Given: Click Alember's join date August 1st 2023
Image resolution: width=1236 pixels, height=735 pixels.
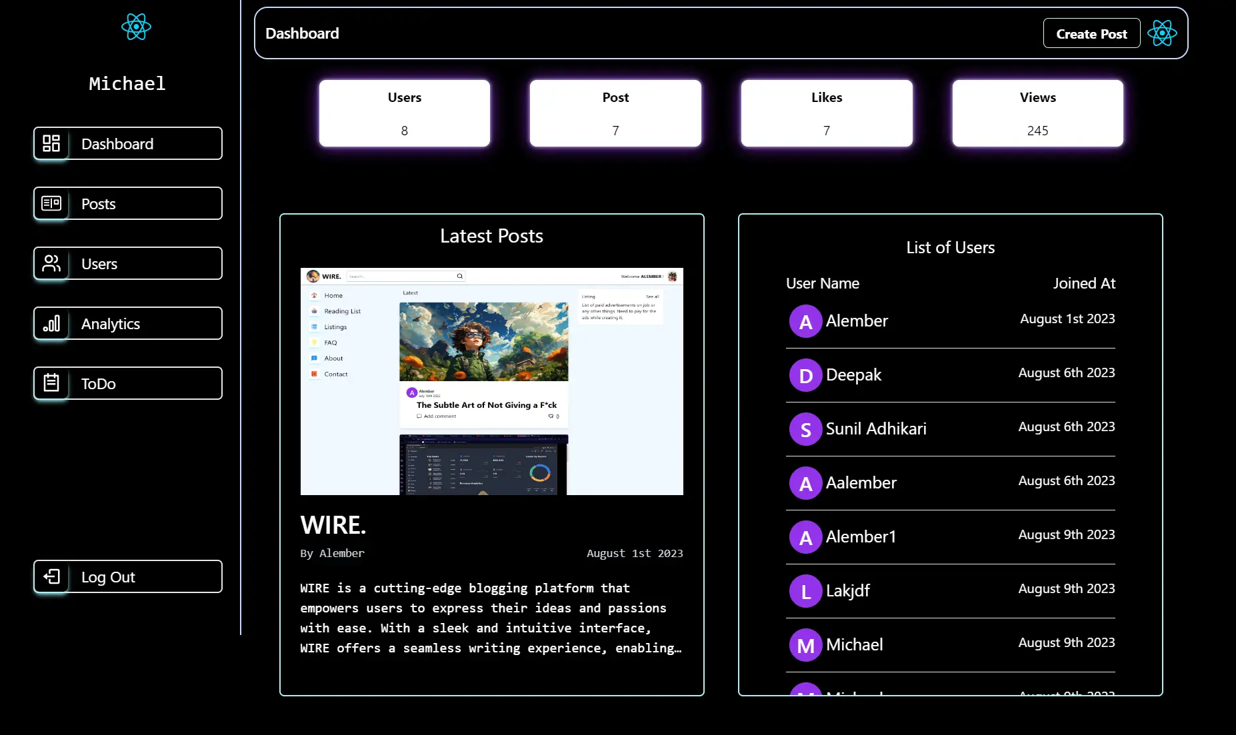Looking at the screenshot, I should (1067, 319).
